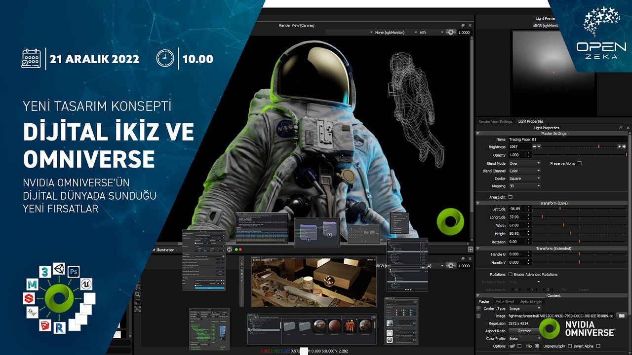This screenshot has width=632, height=355.
Task: Click the Name field Tracing Paper 01
Action: [568, 140]
